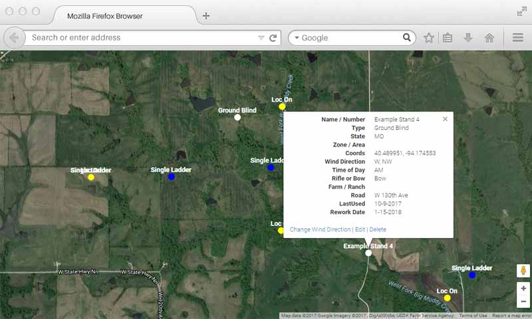The height and width of the screenshot is (319, 532).
Task: Click the white Ground Blind marker
Action: 237,117
